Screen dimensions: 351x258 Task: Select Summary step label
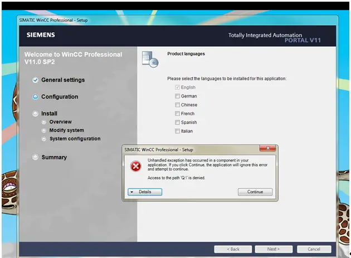tap(54, 157)
